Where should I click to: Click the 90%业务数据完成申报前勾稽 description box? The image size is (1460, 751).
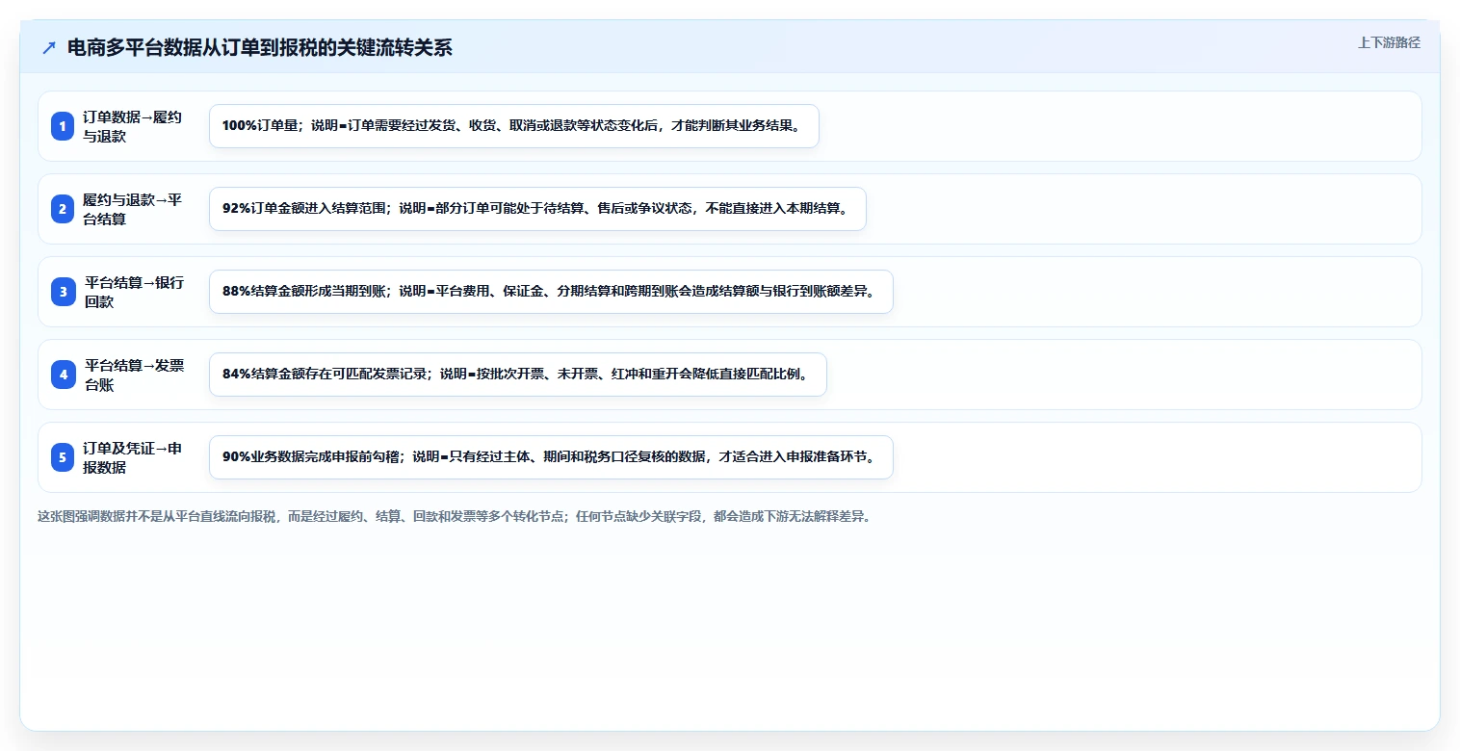coord(551,457)
